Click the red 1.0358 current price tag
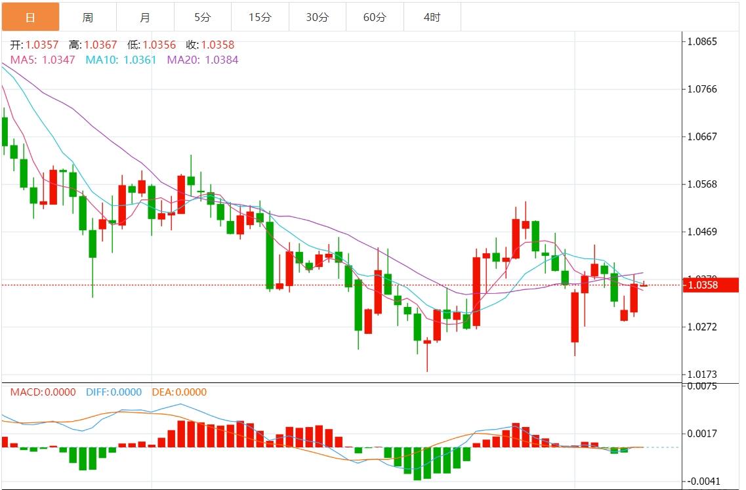 (x=711, y=285)
